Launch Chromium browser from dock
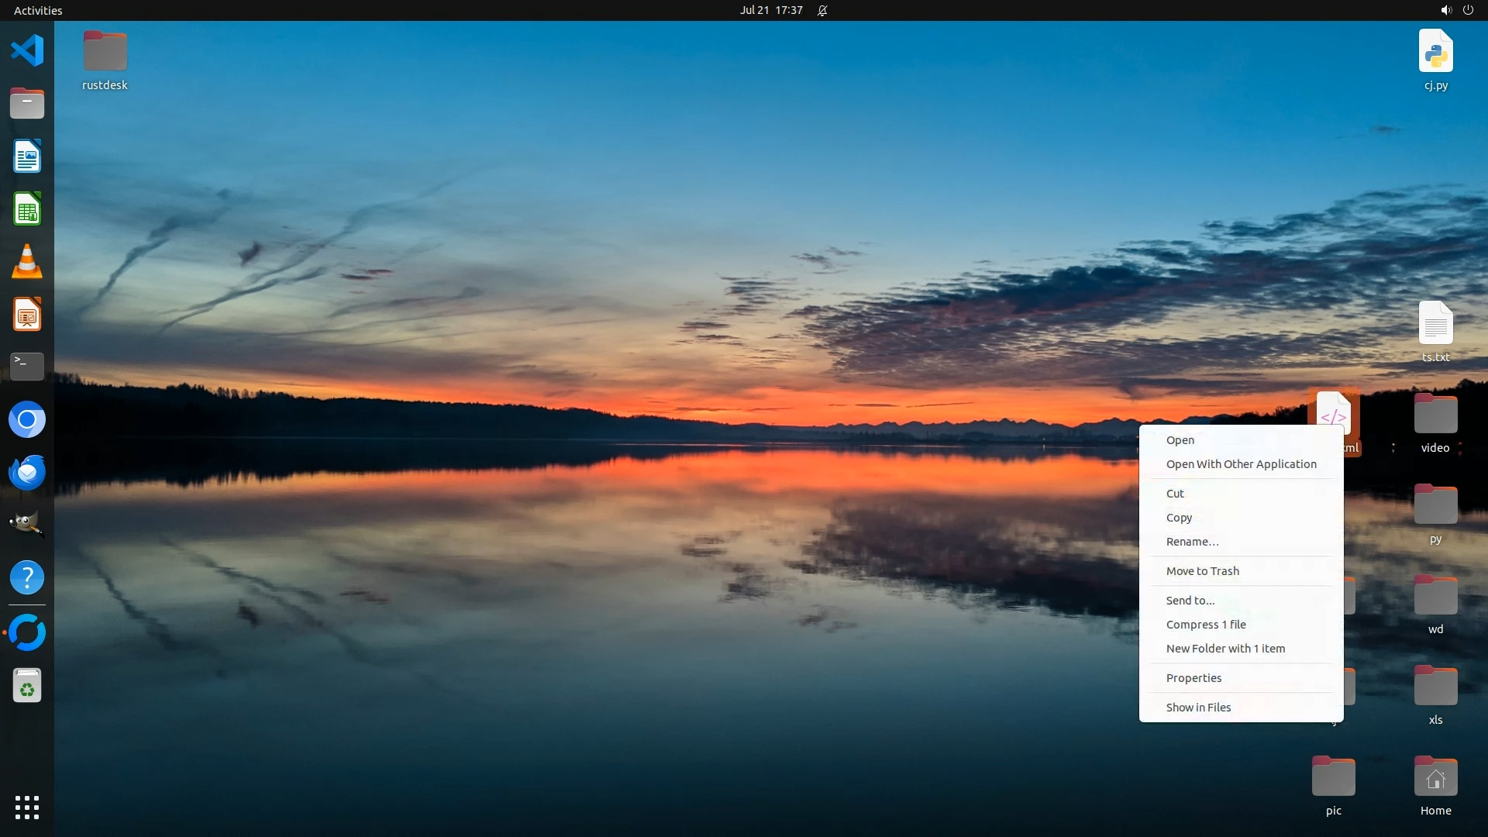The height and width of the screenshot is (837, 1488). [27, 419]
